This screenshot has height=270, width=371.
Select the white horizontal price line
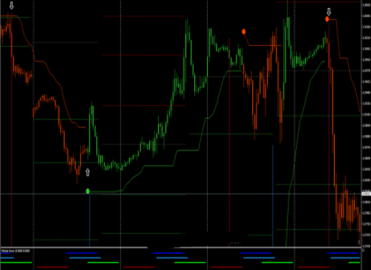point(181,194)
